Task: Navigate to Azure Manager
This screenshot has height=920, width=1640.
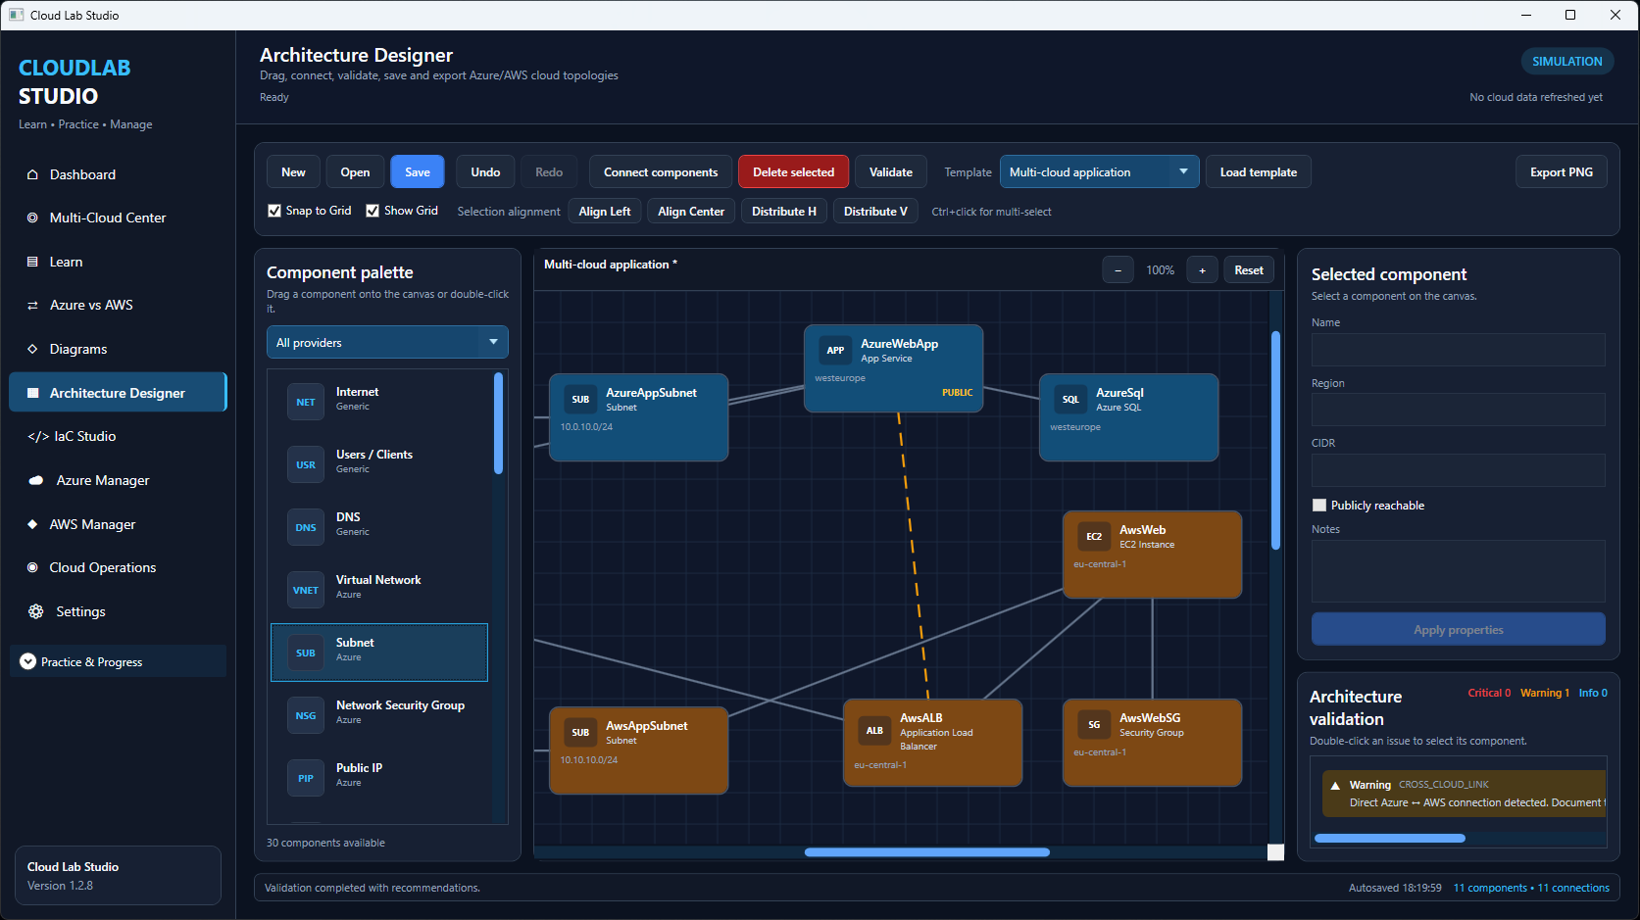Action: pyautogui.click(x=118, y=480)
